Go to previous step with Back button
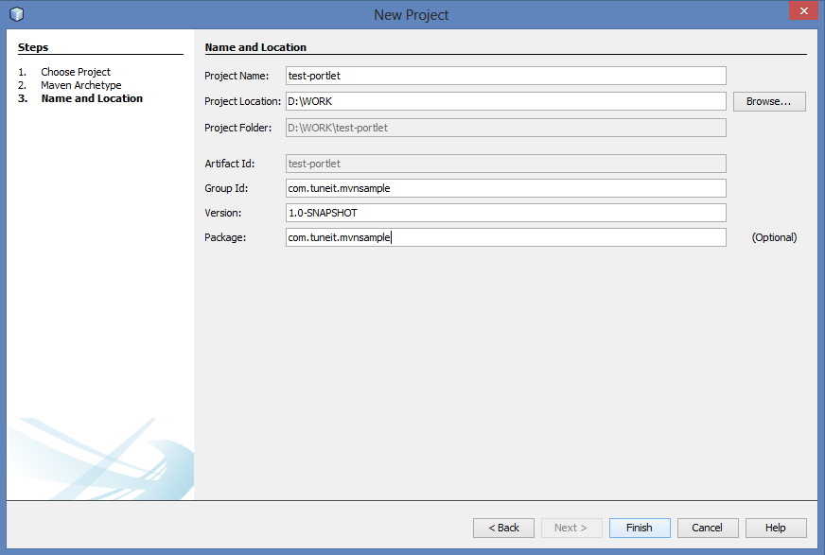This screenshot has height=555, width=825. 503,528
